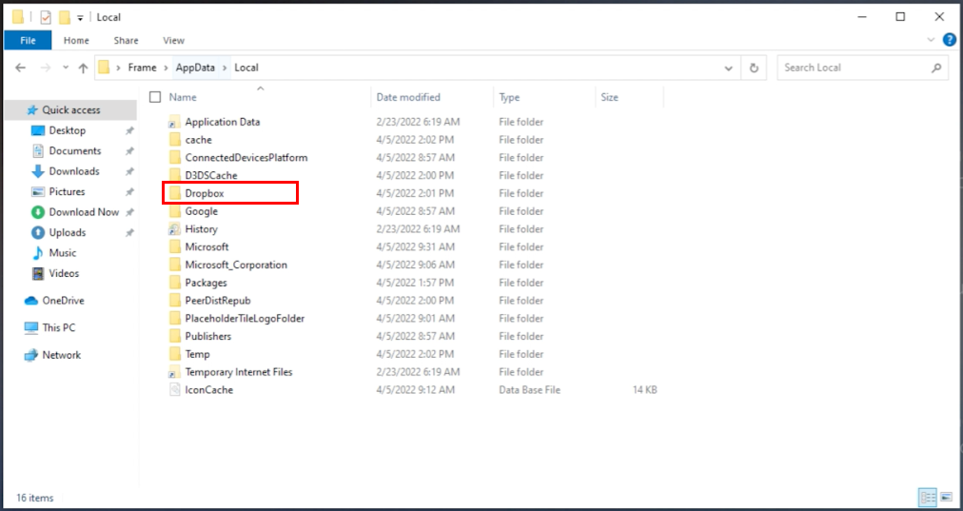Open Uploads in the sidebar

[67, 232]
